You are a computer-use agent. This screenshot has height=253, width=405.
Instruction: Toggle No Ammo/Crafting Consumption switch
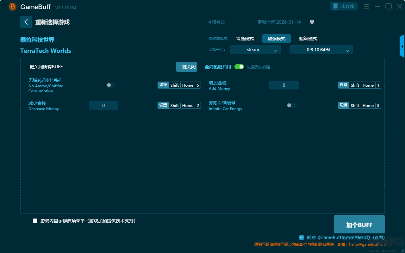coord(111,85)
